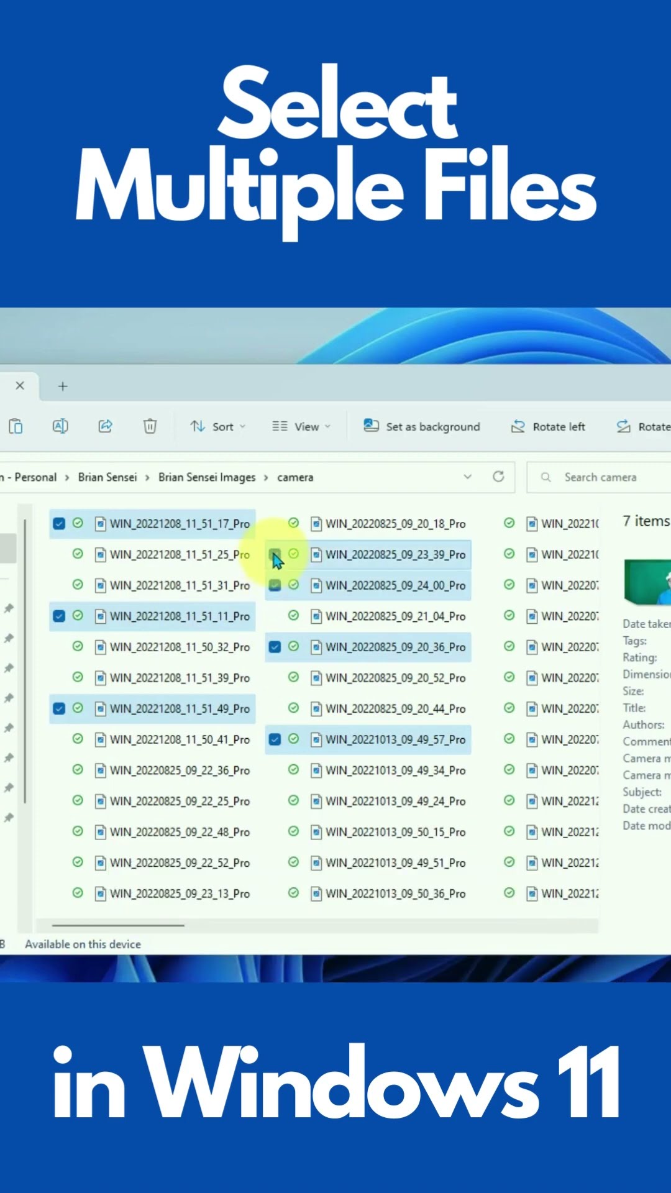Uncheck checkbox for WIN_20221208_11_51_17_Pro

[59, 524]
